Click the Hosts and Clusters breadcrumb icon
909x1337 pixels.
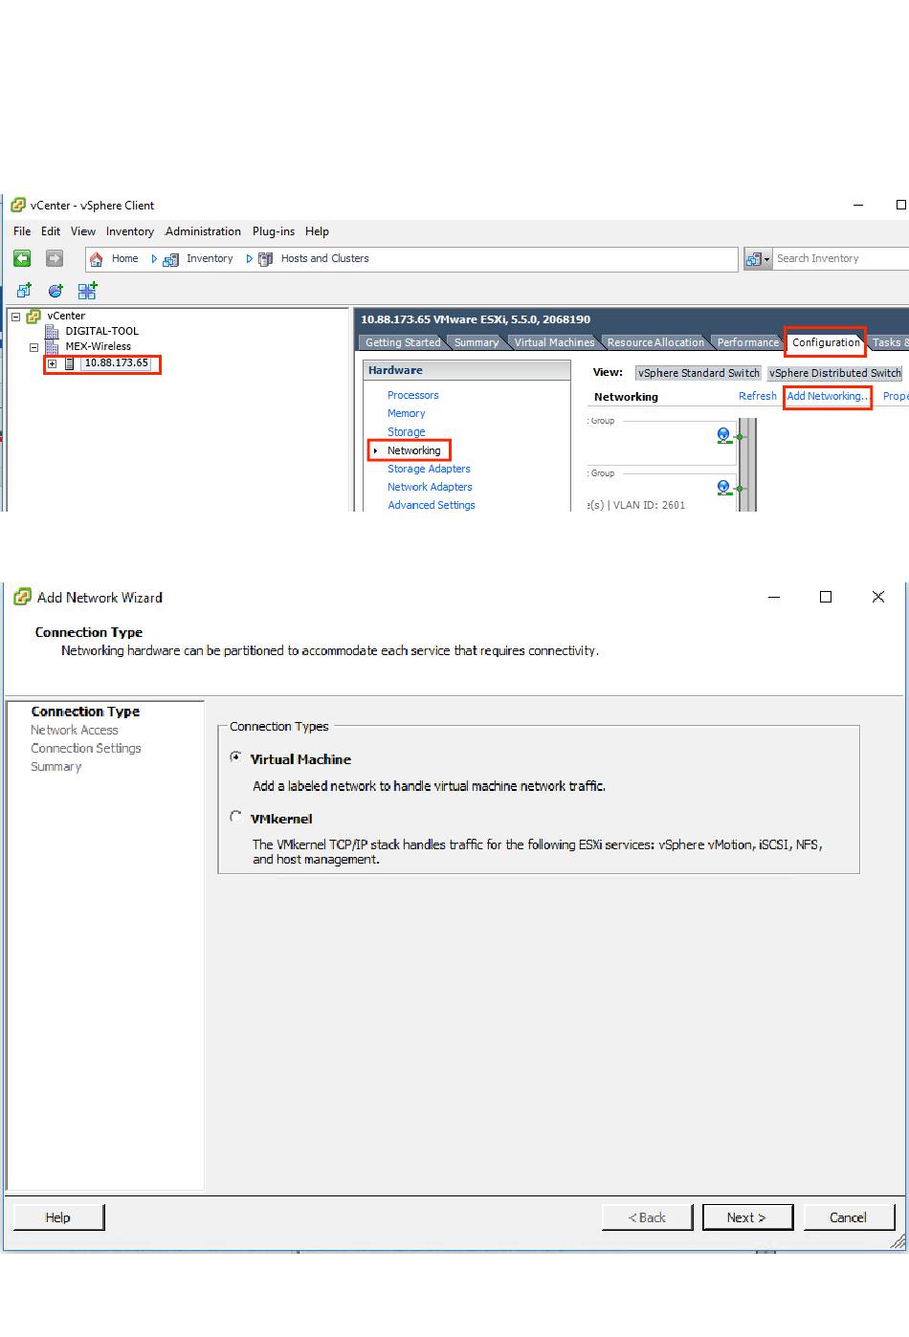tap(265, 259)
